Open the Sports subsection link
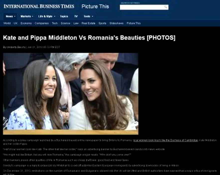 102,23
